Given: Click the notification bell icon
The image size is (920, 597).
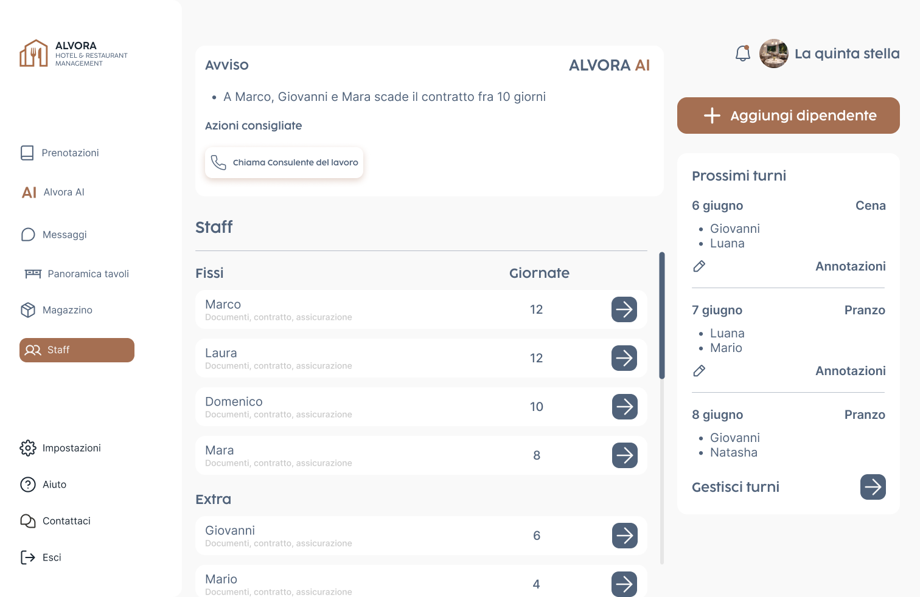Looking at the screenshot, I should click(742, 53).
